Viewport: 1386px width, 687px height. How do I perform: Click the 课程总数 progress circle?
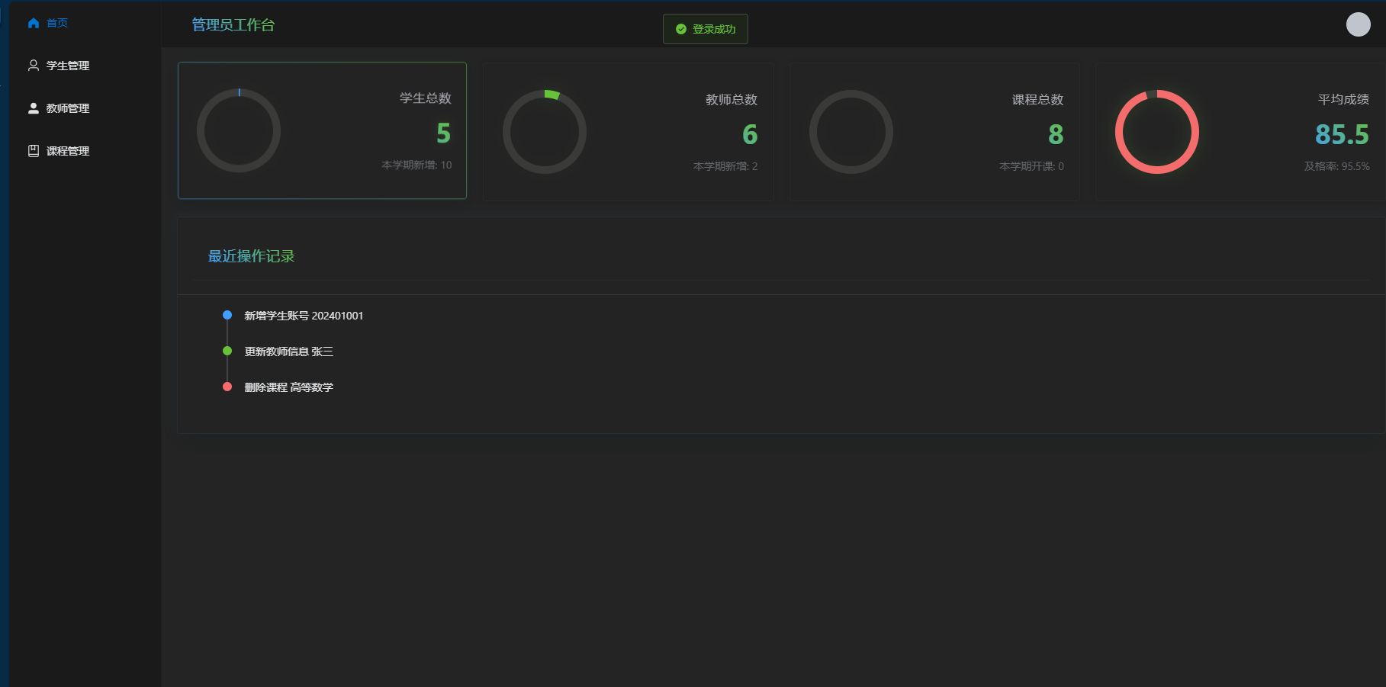851,132
